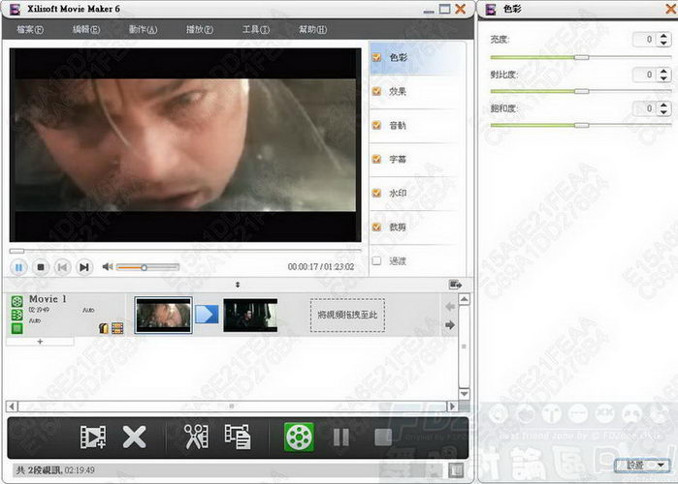Toggle the 裁剪 checkbox
This screenshot has width=678, height=484.
(x=376, y=227)
